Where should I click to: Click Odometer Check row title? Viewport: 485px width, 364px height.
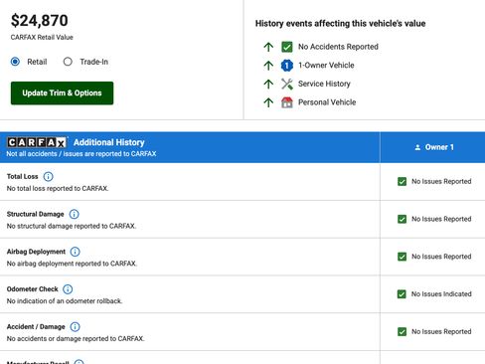click(33, 289)
